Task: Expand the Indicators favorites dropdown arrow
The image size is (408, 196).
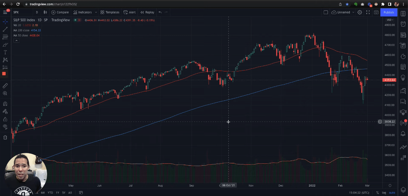Action: point(96,12)
